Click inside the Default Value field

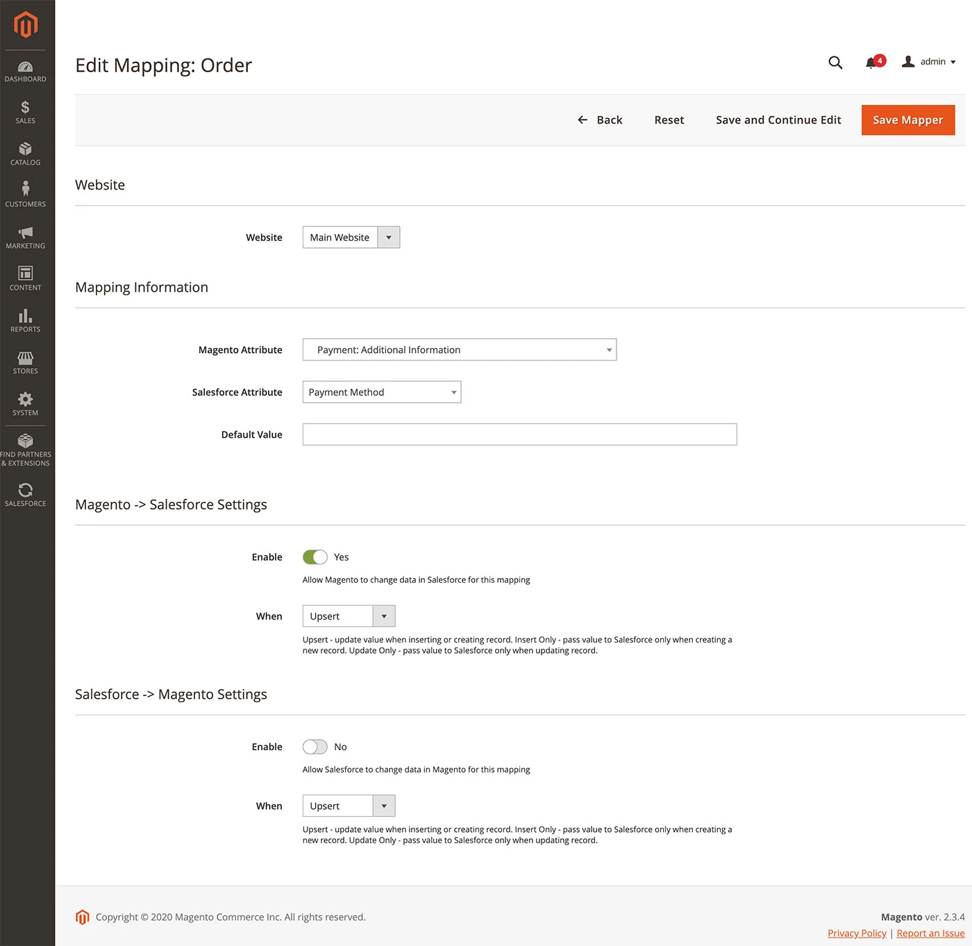(519, 434)
